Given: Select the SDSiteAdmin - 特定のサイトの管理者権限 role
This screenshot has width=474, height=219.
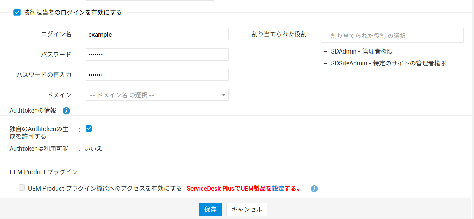Looking at the screenshot, I should (x=389, y=63).
